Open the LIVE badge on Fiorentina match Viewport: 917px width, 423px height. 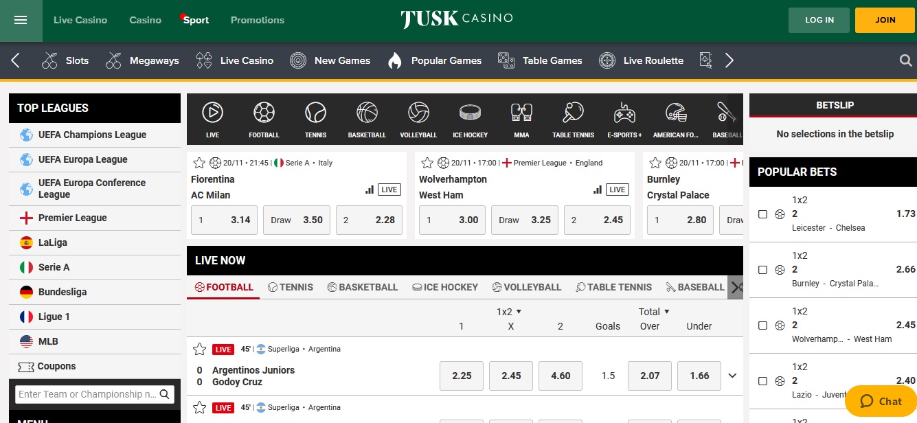point(389,190)
